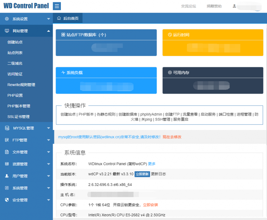Open the 捐赠赞助 donation link

pos(214,6)
